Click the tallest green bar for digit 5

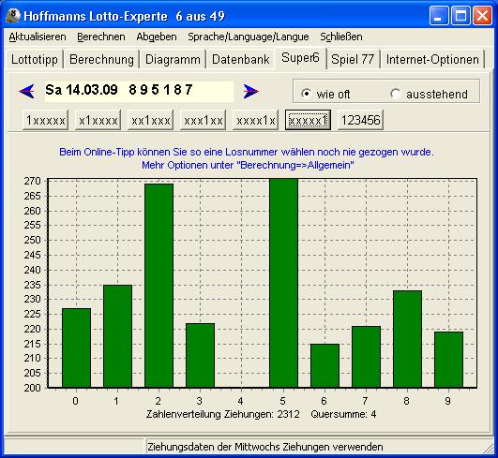pyautogui.click(x=283, y=283)
